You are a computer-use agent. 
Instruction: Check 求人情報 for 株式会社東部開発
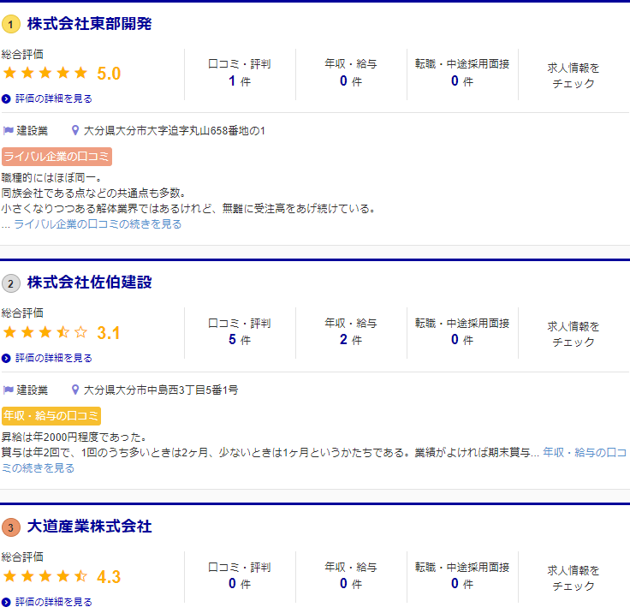click(x=574, y=75)
